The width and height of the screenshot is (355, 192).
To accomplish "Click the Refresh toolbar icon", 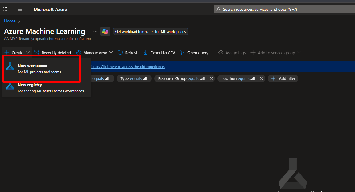I will (120, 53).
